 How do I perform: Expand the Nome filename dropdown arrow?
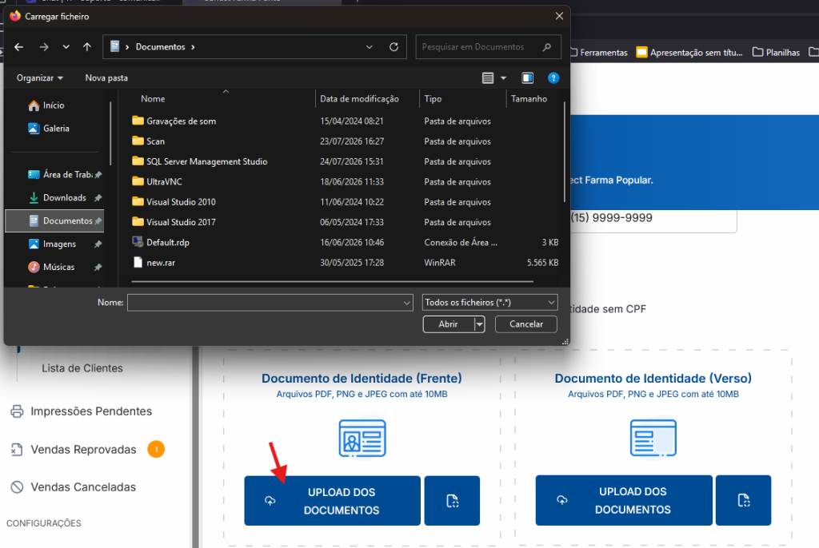click(x=407, y=303)
